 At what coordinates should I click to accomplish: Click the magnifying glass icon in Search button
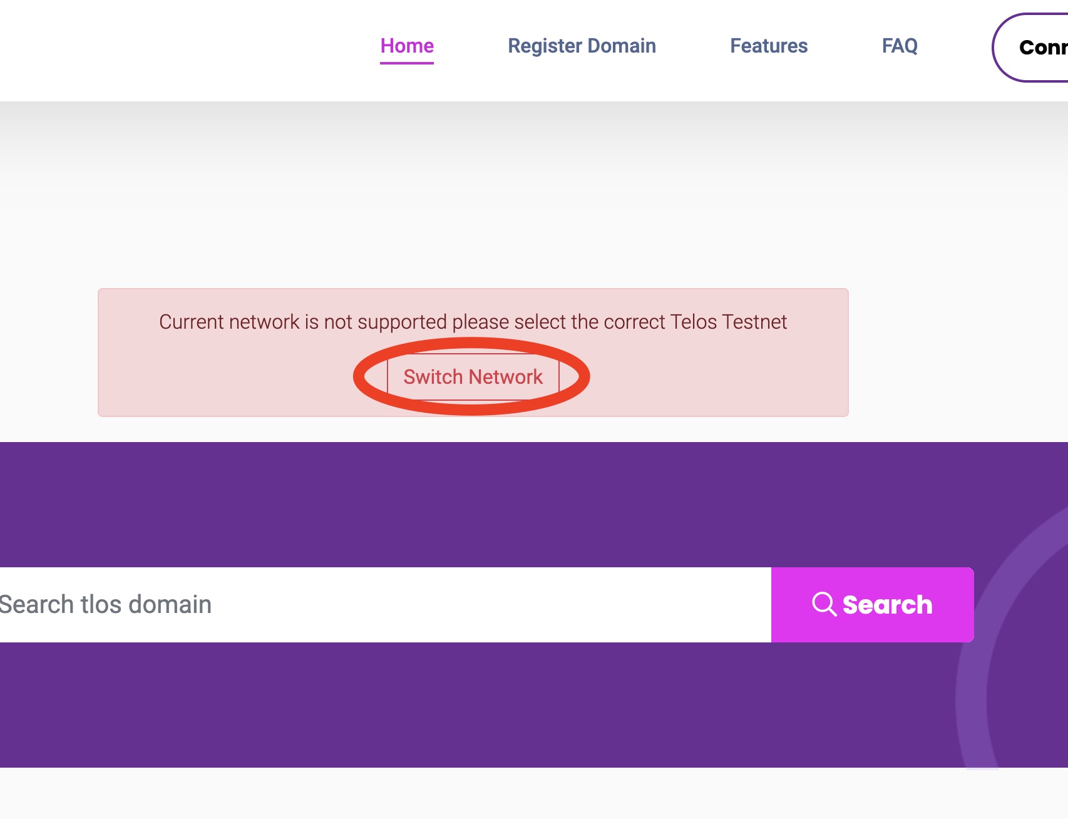tap(823, 604)
